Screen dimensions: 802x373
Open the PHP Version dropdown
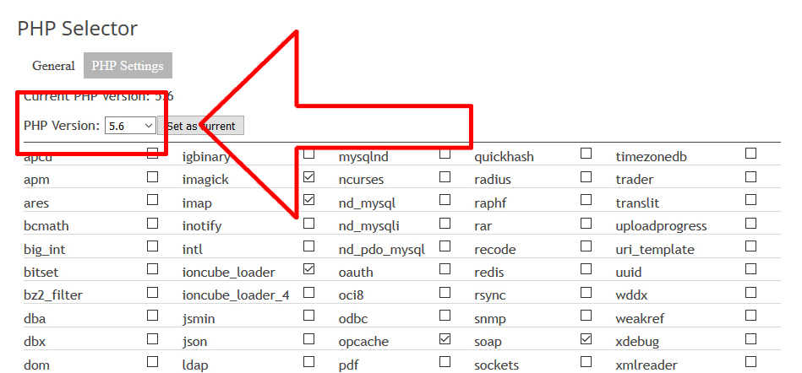130,126
